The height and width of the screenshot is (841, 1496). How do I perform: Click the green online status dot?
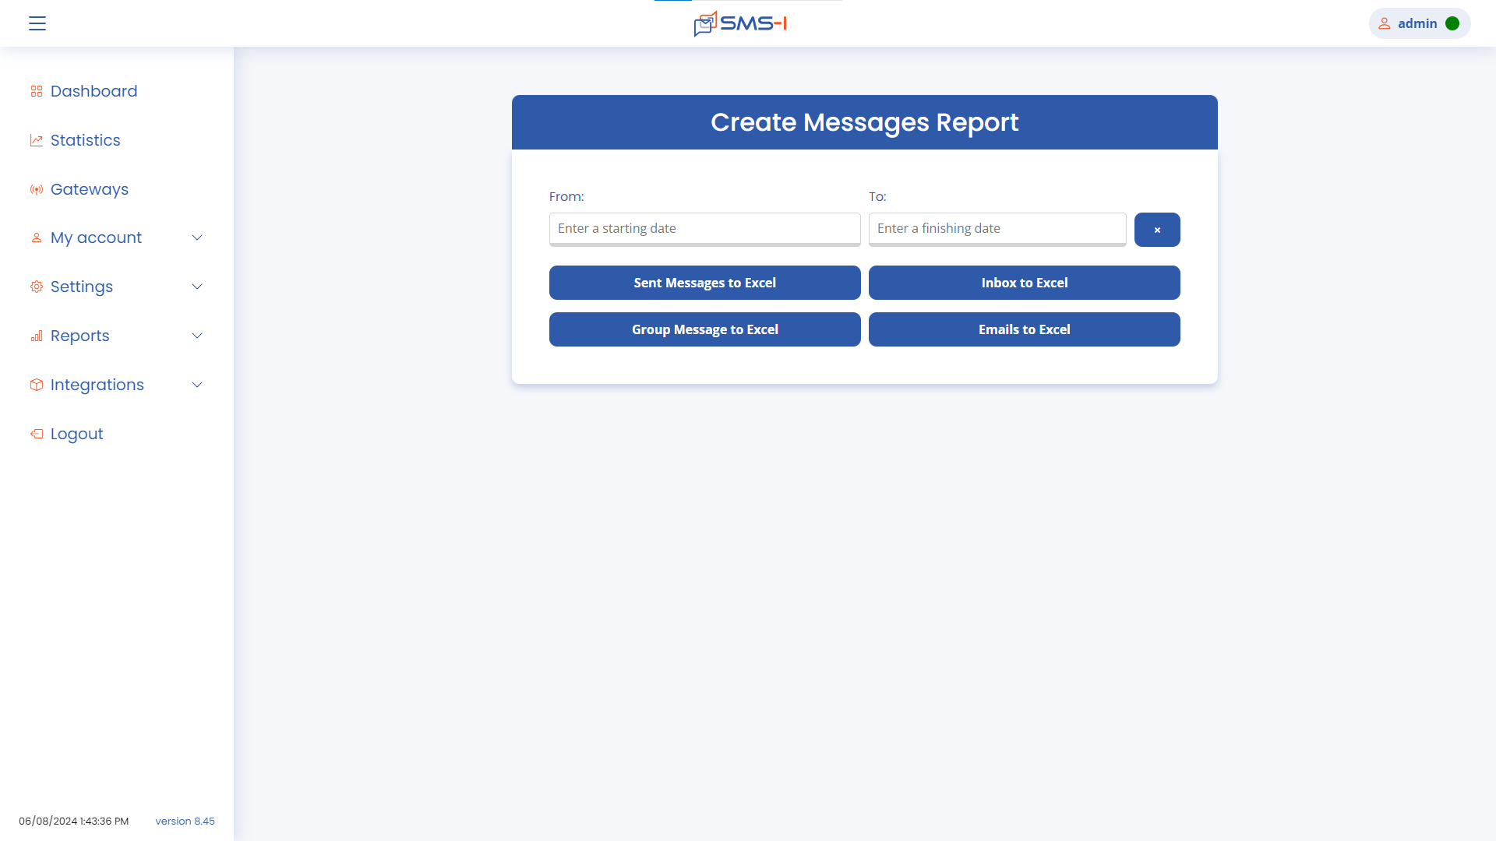pos(1452,23)
